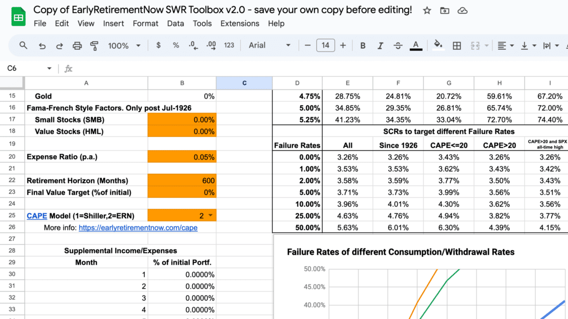
Task: Open the zoom level dropdown
Action: (x=124, y=45)
